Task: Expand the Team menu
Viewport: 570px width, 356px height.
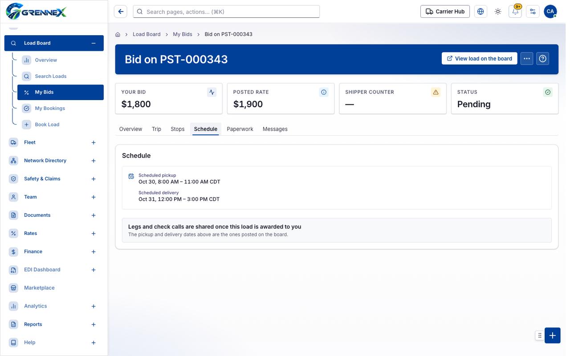Action: click(94, 197)
